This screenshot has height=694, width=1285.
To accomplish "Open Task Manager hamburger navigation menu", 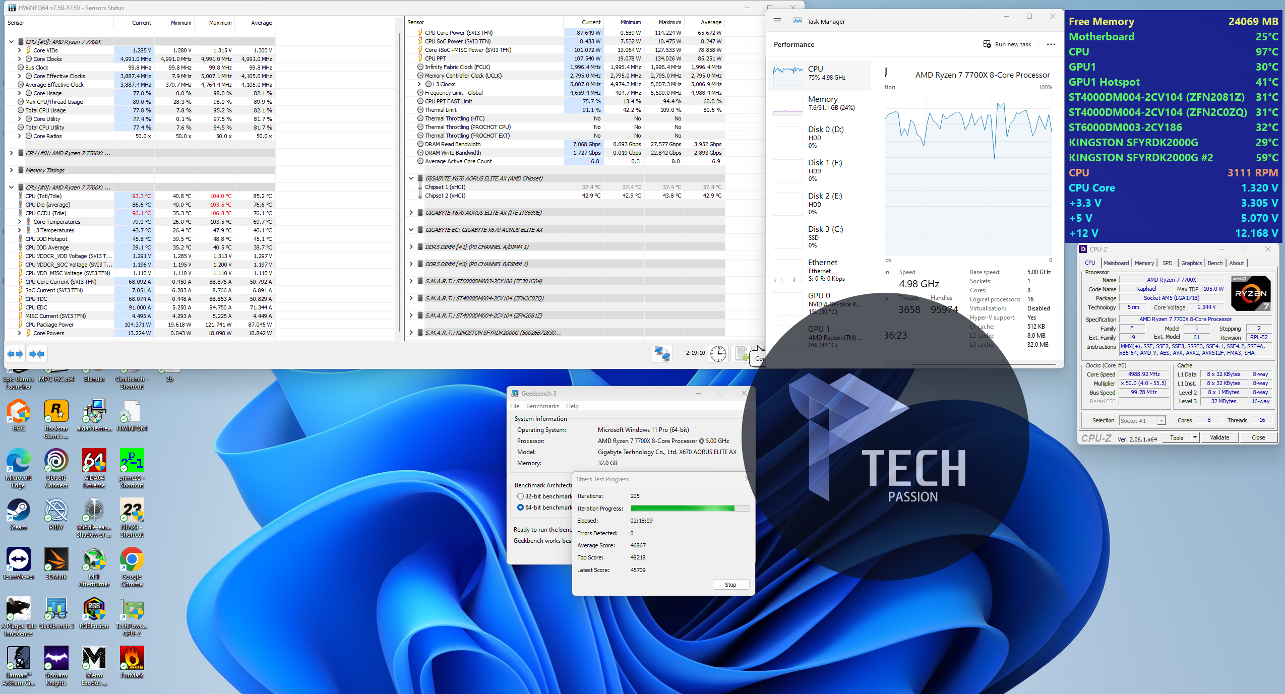I will click(777, 21).
